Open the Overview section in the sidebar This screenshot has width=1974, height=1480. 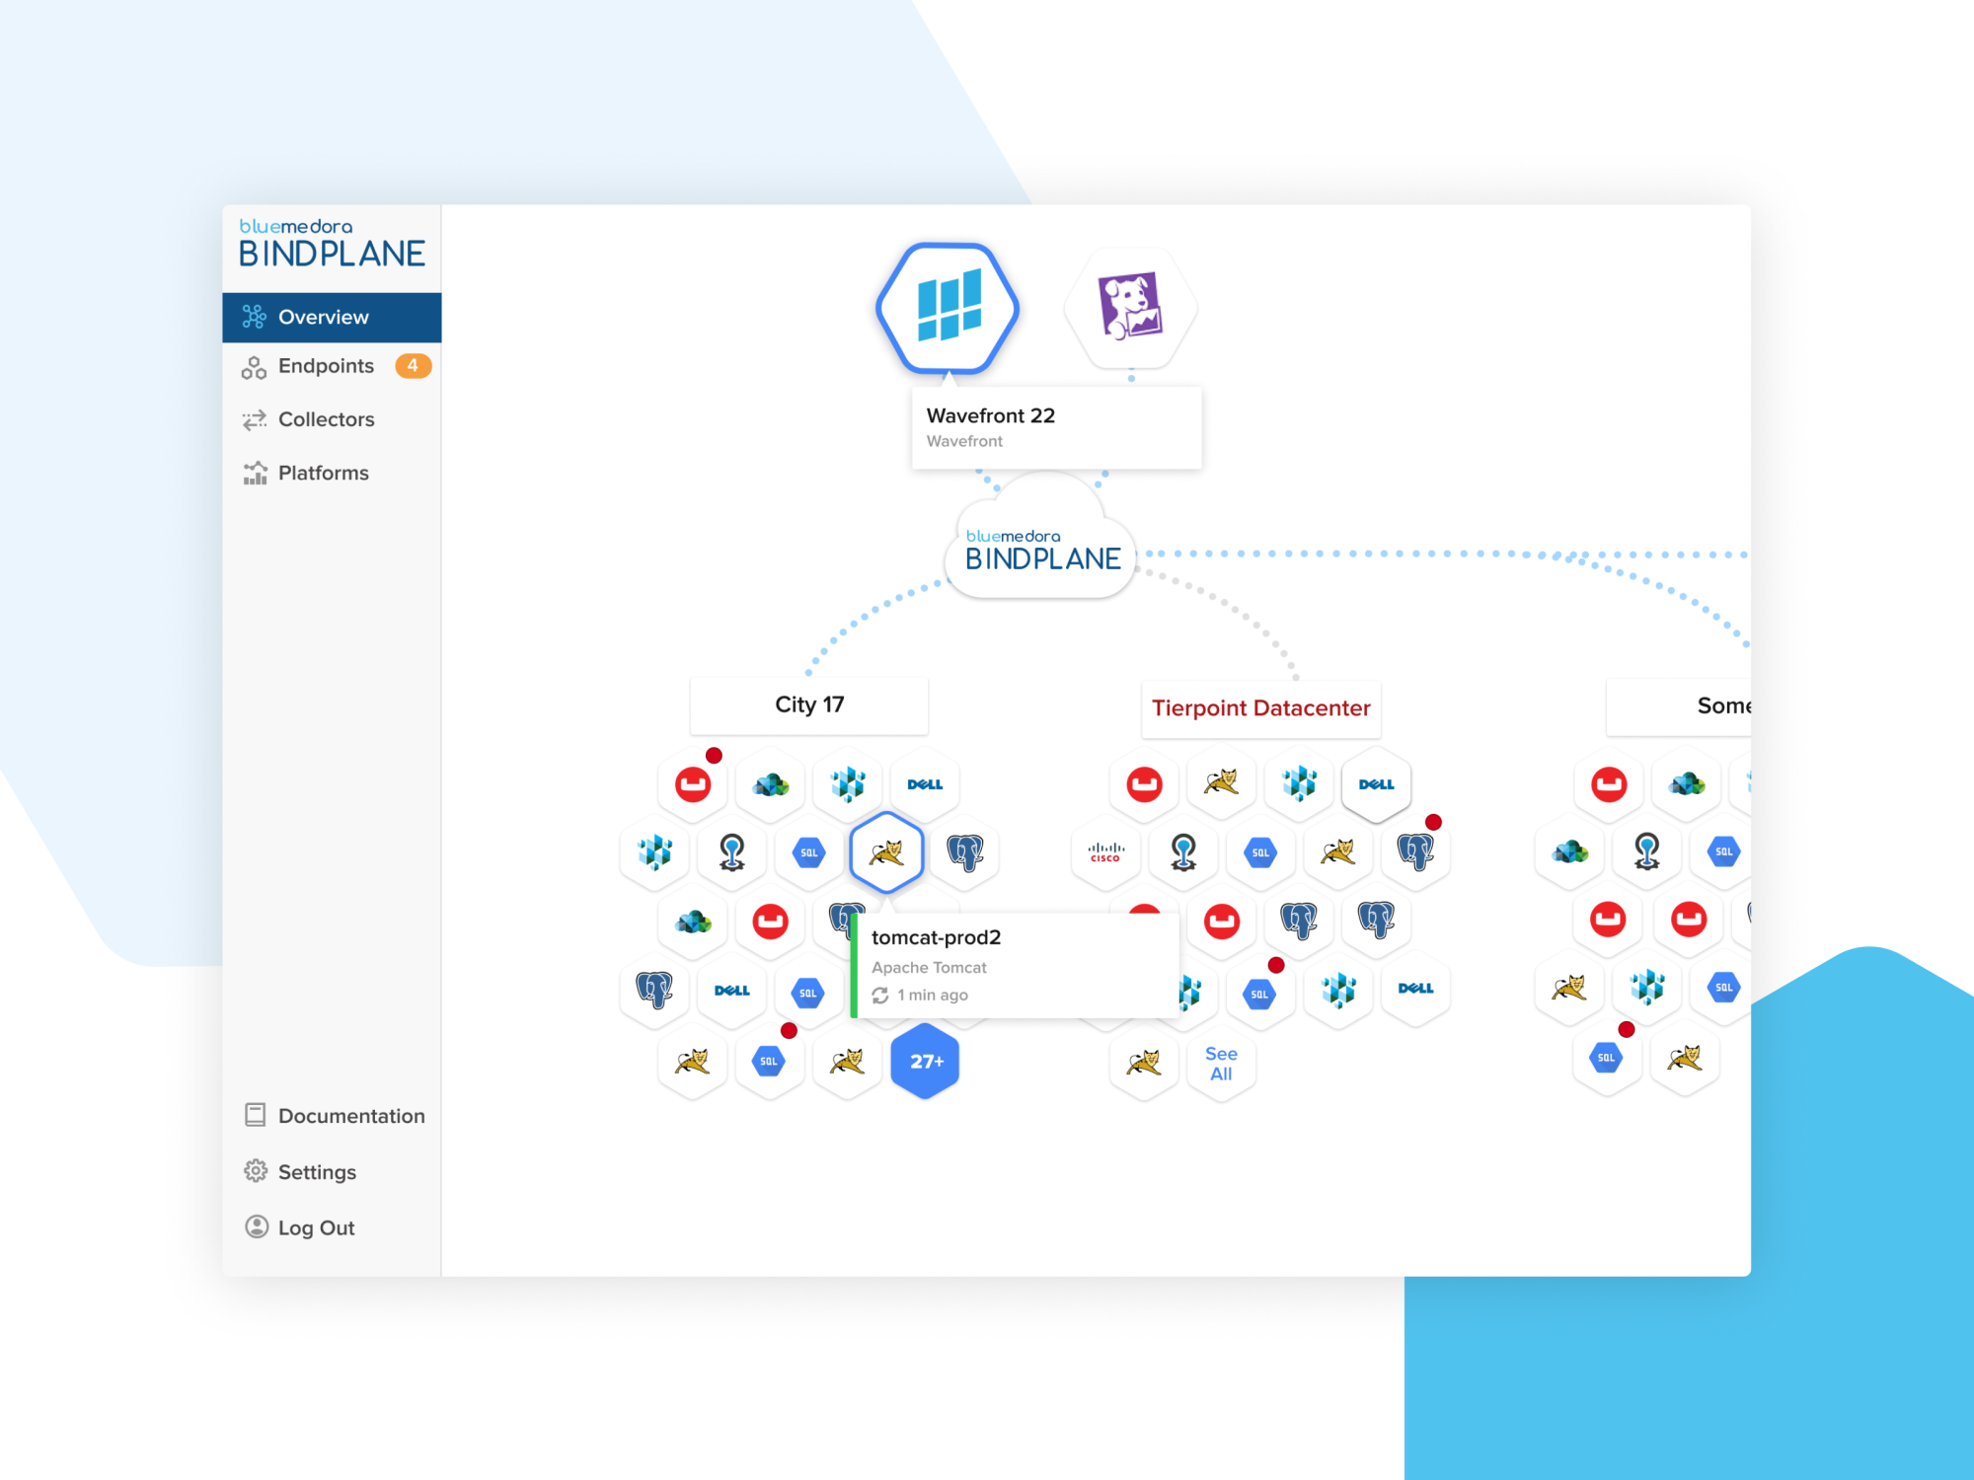pyautogui.click(x=332, y=317)
